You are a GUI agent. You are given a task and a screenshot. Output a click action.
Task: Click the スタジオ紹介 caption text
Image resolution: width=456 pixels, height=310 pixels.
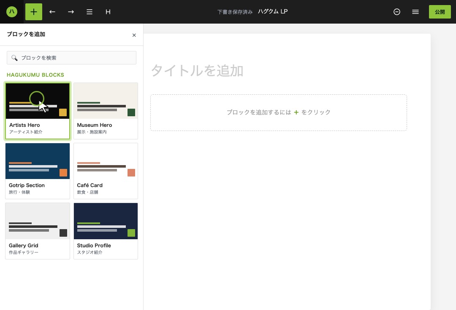coord(90,252)
